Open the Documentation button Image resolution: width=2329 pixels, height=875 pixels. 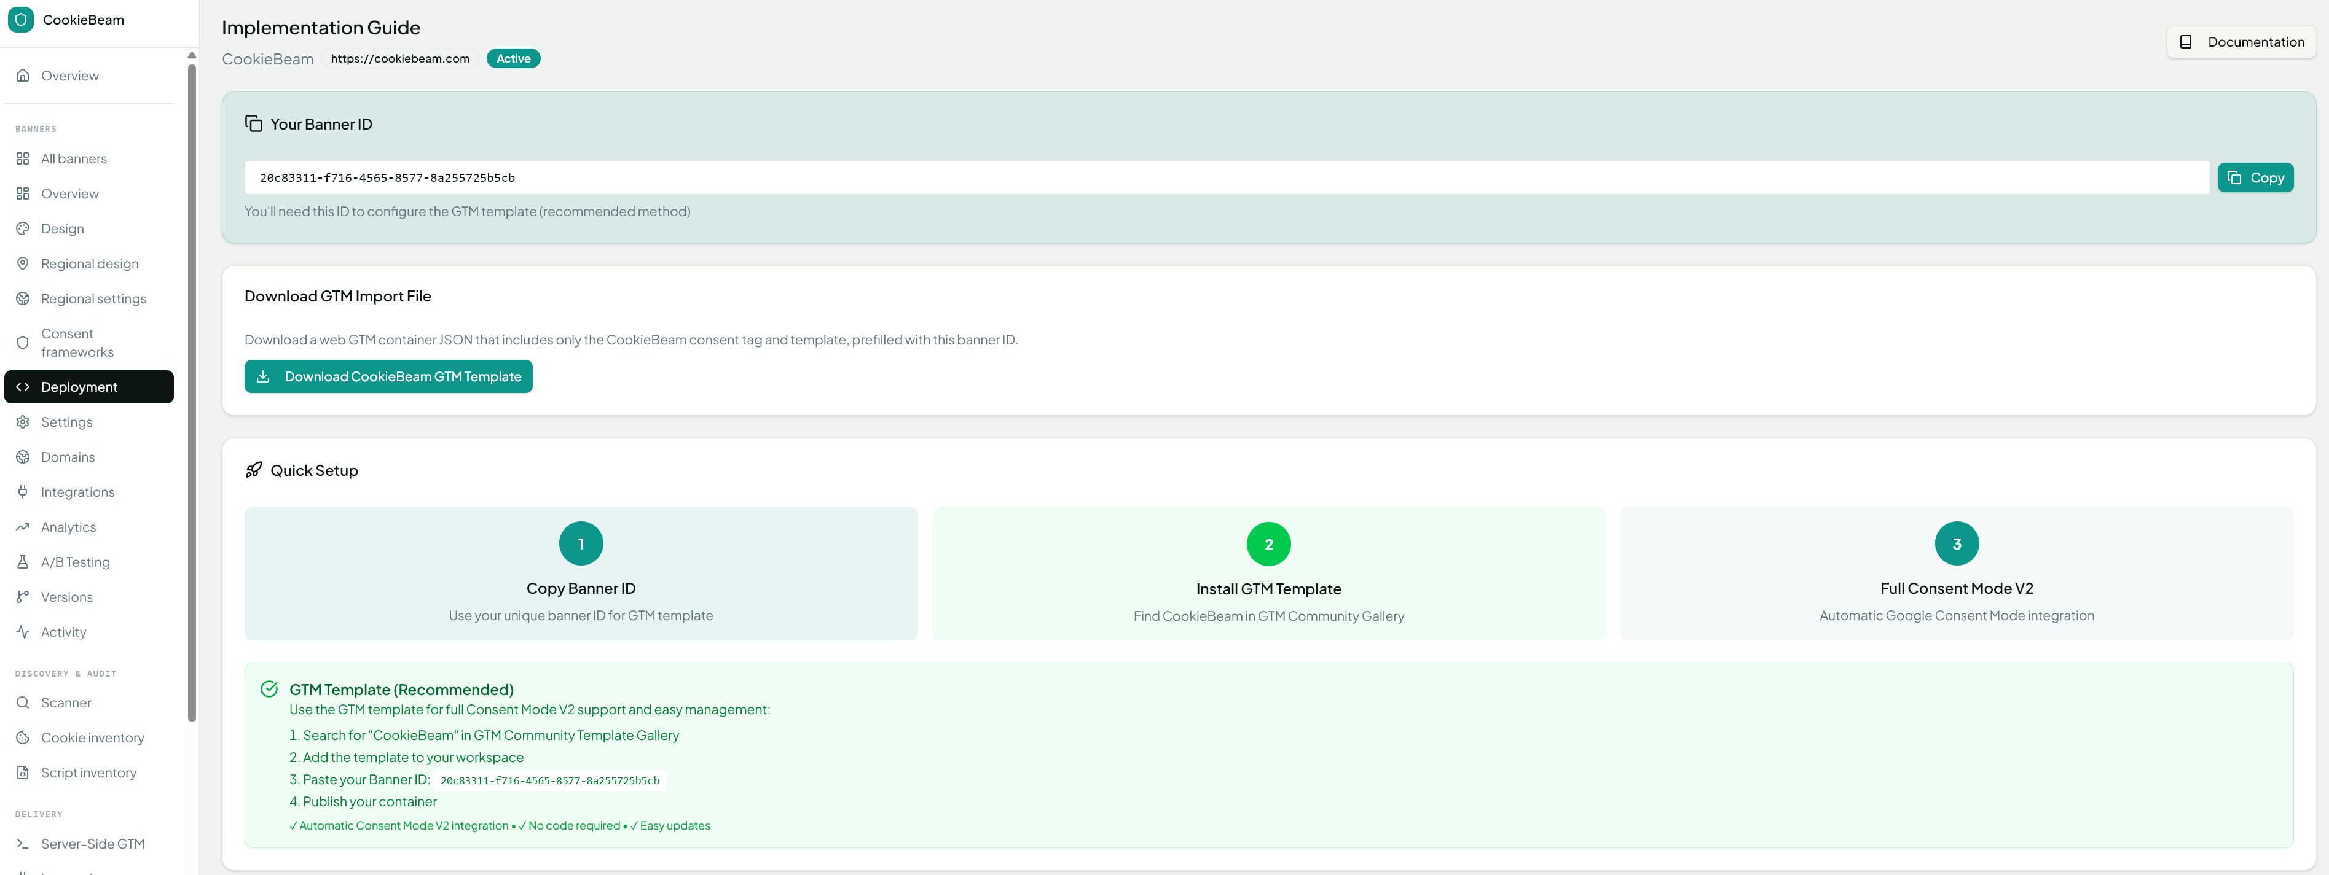2241,42
